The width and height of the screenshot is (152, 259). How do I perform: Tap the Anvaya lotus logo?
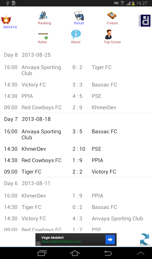tap(6, 20)
